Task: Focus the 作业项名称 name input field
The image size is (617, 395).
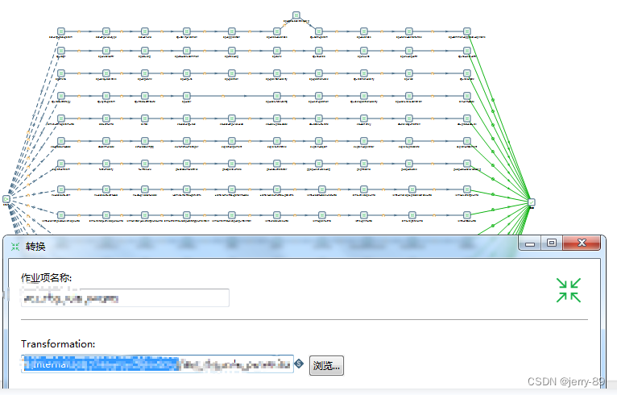Action: (x=125, y=297)
